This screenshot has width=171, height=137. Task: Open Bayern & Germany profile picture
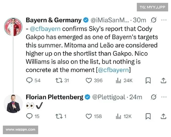tap(13, 27)
